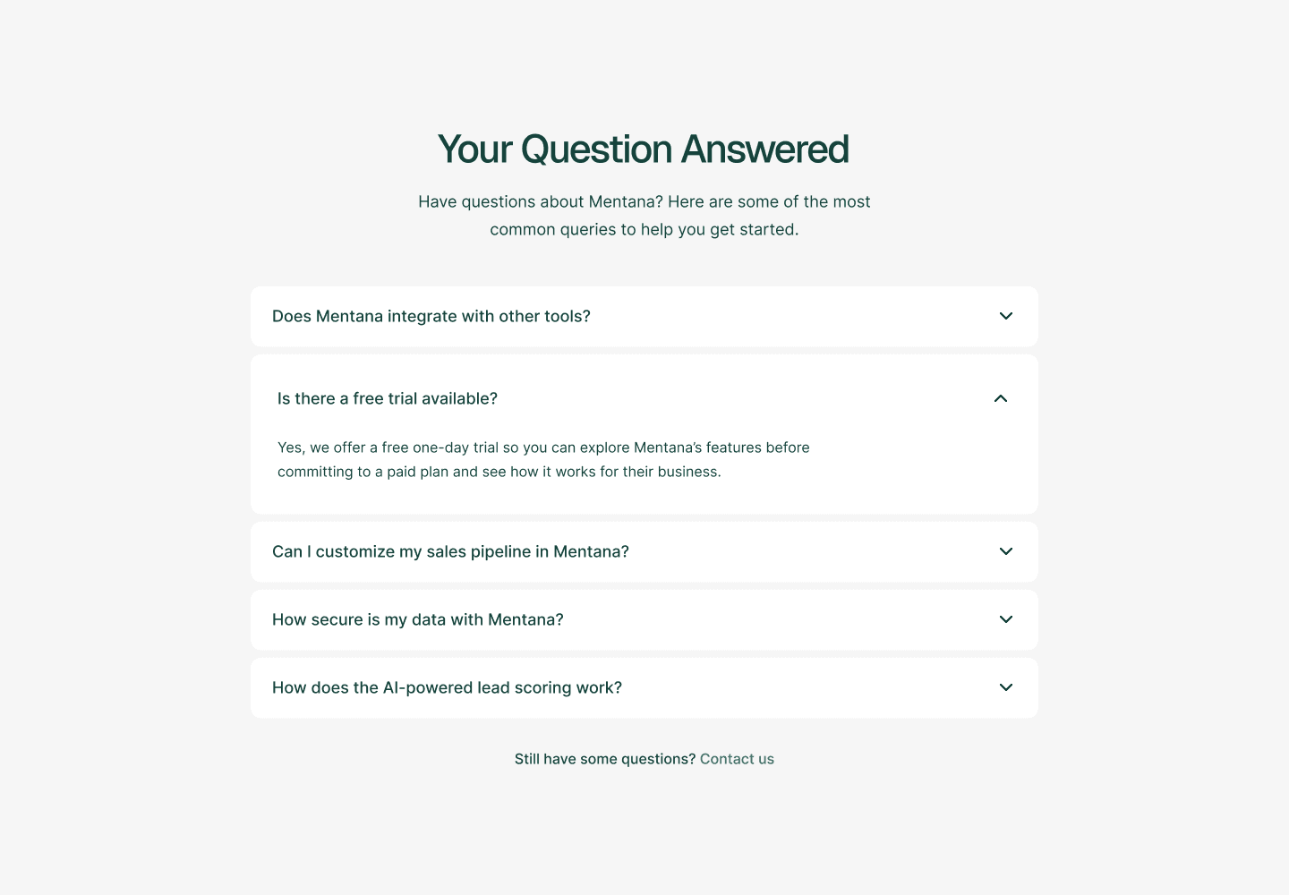The image size is (1289, 895).
Task: Click the free trial answer paragraph
Action: point(543,459)
